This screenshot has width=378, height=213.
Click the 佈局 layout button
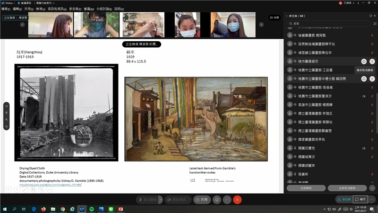click(x=275, y=18)
